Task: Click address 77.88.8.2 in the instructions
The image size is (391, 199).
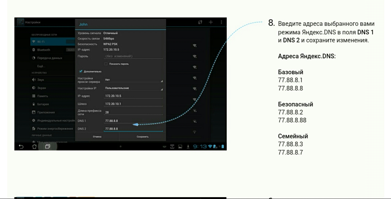Action: [x=291, y=112]
